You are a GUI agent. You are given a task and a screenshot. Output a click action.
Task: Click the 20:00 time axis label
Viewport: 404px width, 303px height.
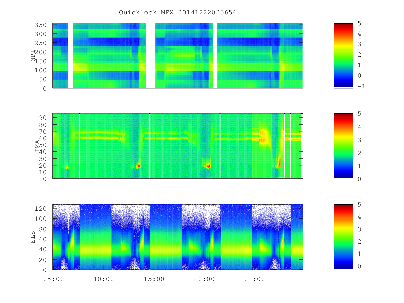click(x=204, y=279)
